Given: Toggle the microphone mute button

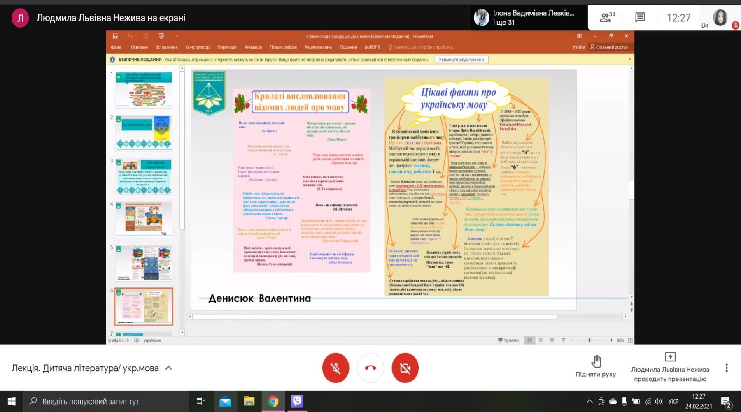Looking at the screenshot, I should tap(336, 368).
